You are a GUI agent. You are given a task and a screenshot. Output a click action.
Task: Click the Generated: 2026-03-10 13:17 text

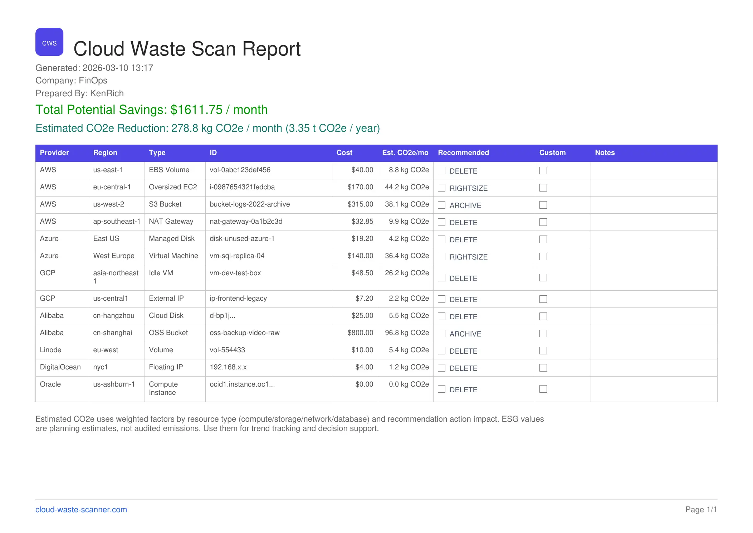click(x=94, y=68)
